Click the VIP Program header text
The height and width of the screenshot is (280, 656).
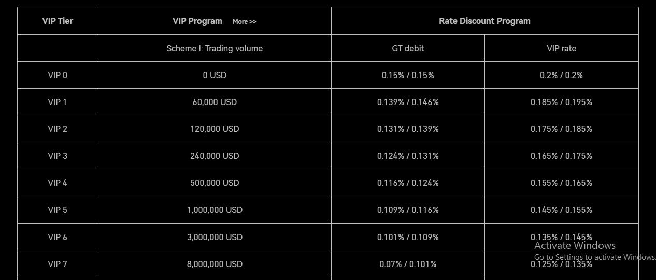[x=197, y=21]
